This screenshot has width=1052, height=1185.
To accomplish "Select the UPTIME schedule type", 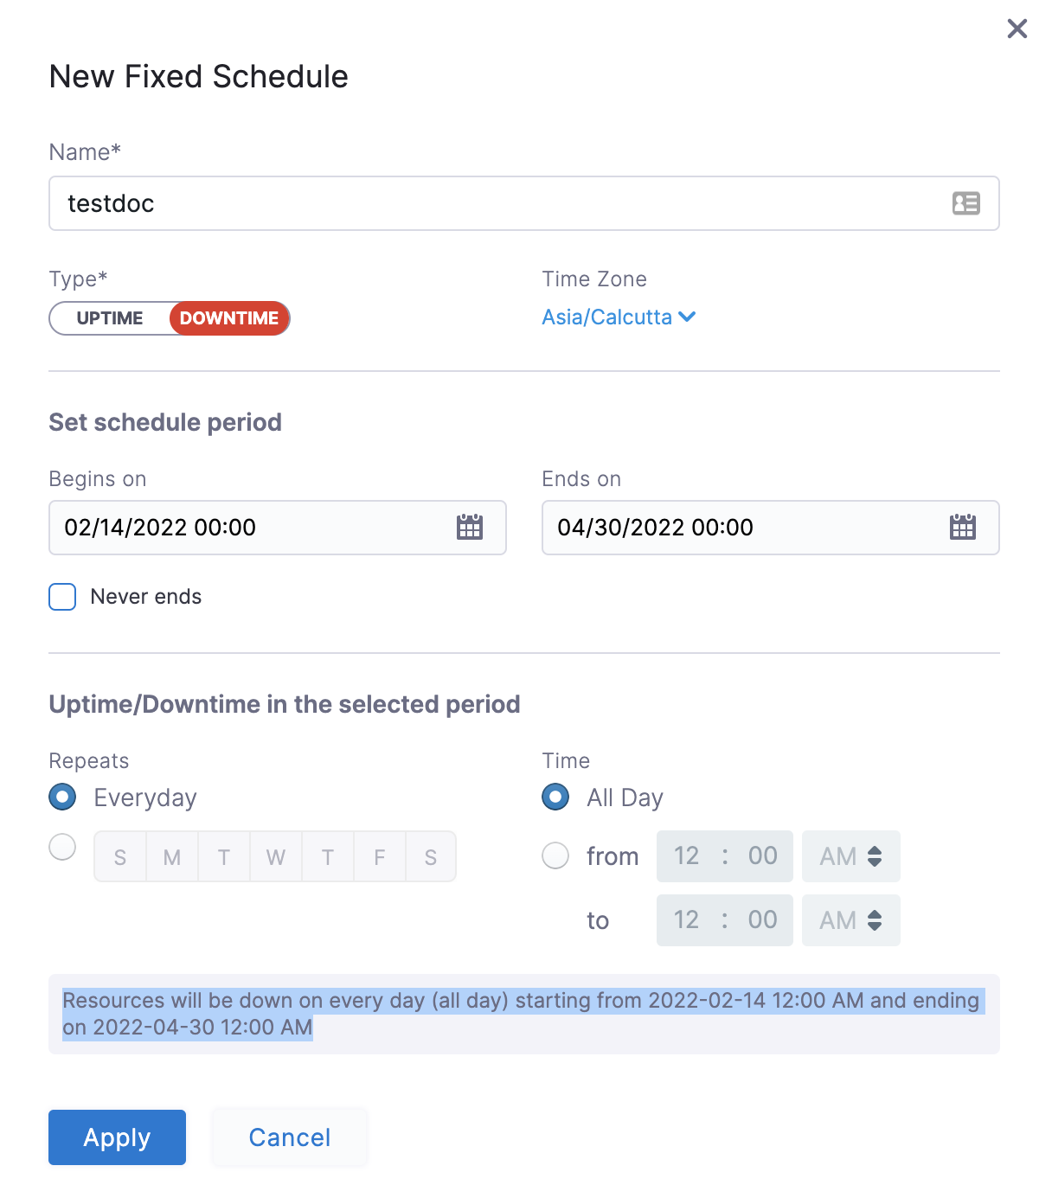I will click(110, 318).
